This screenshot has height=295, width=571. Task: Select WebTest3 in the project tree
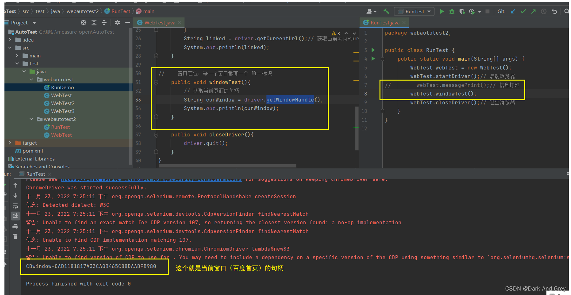(x=63, y=111)
